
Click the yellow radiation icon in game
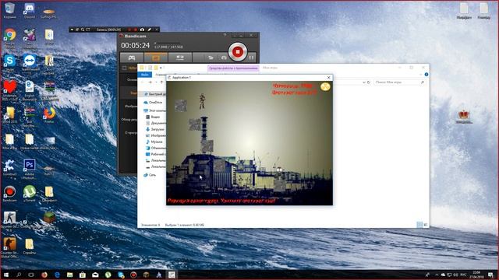coord(325,86)
